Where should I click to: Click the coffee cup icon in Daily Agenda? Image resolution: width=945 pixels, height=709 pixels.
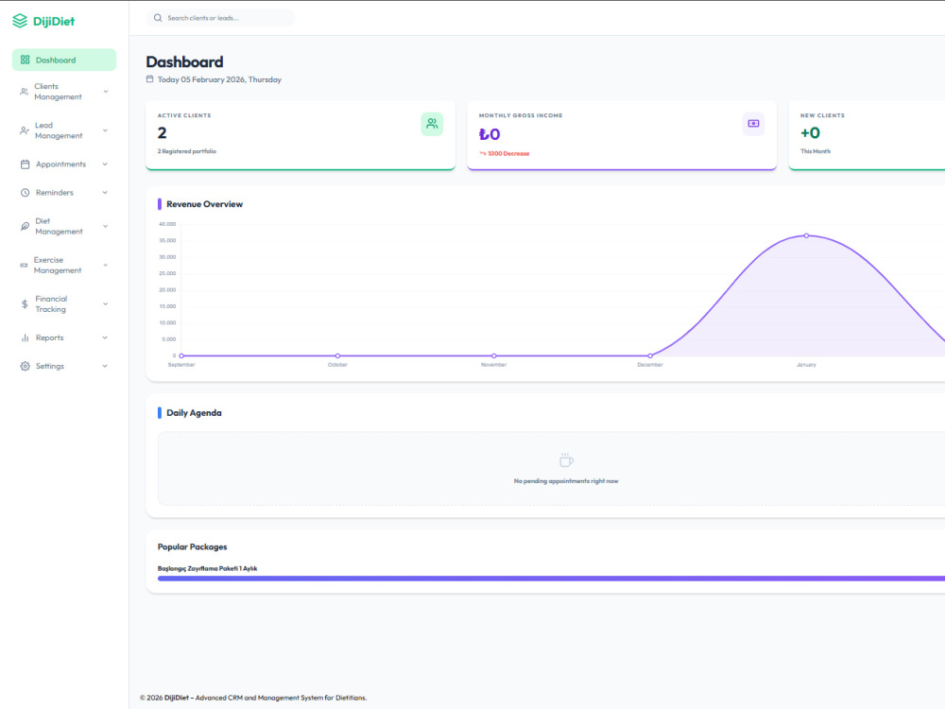(566, 460)
